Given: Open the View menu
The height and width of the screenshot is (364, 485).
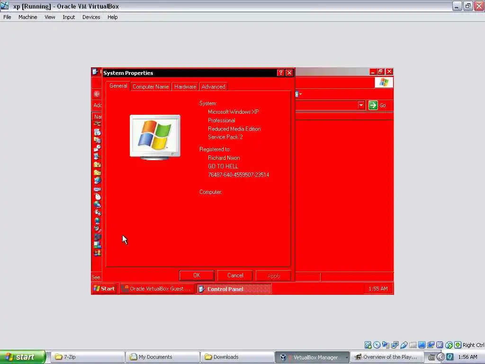Looking at the screenshot, I should click(50, 17).
